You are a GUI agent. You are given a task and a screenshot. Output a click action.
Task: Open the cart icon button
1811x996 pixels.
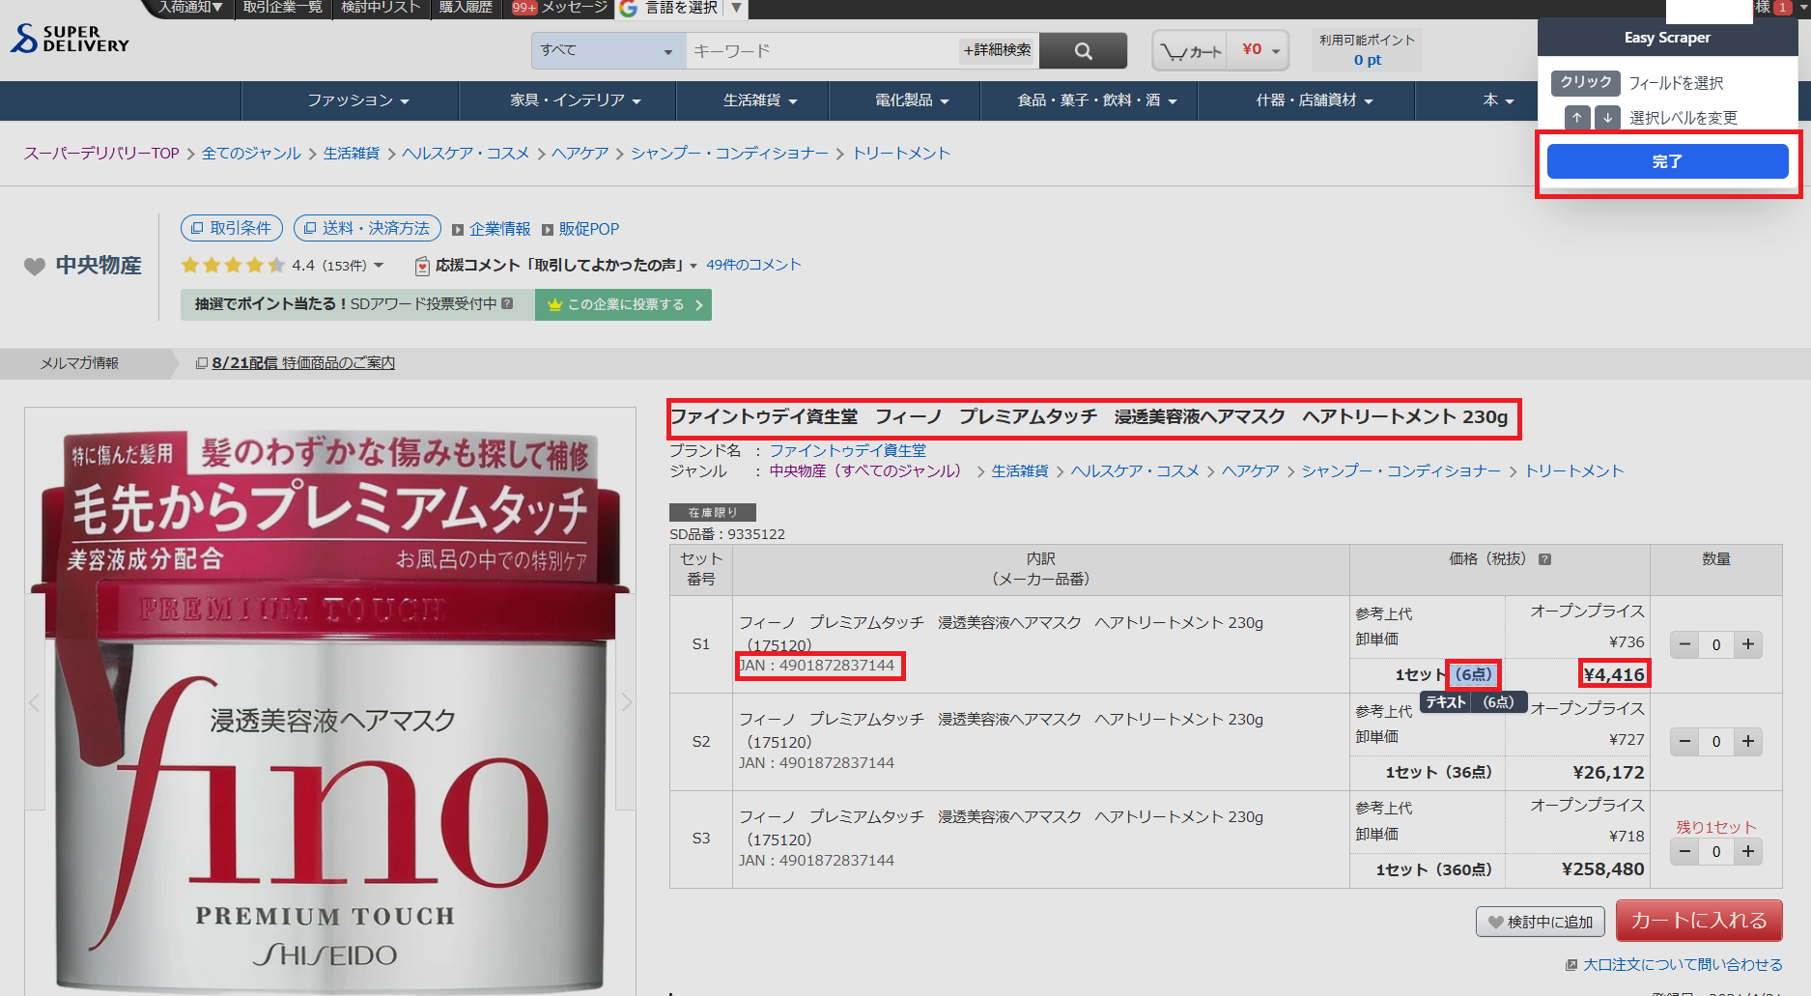[1190, 51]
